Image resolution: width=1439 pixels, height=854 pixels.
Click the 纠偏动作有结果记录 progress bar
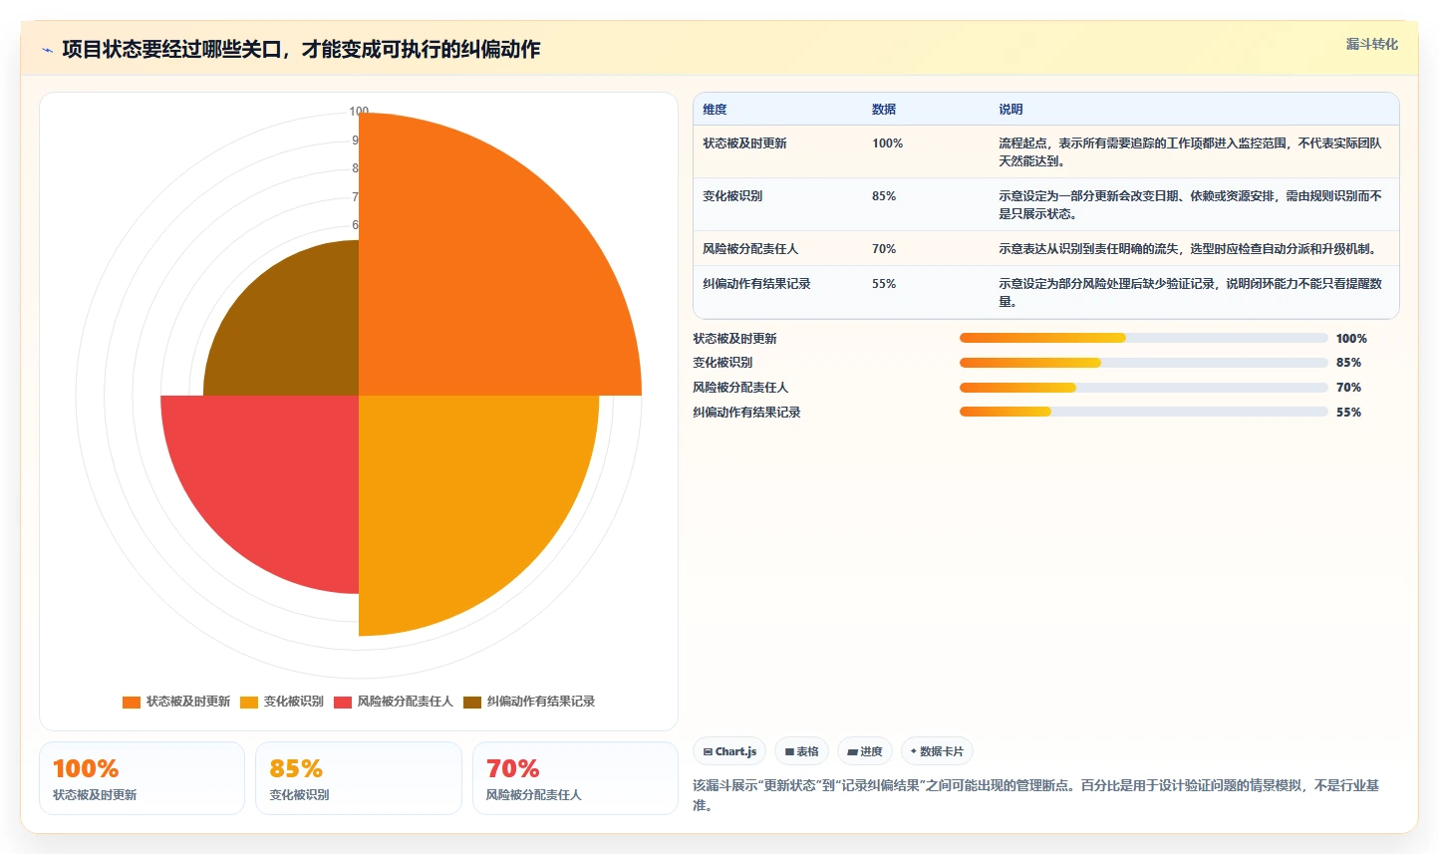(x=1143, y=412)
